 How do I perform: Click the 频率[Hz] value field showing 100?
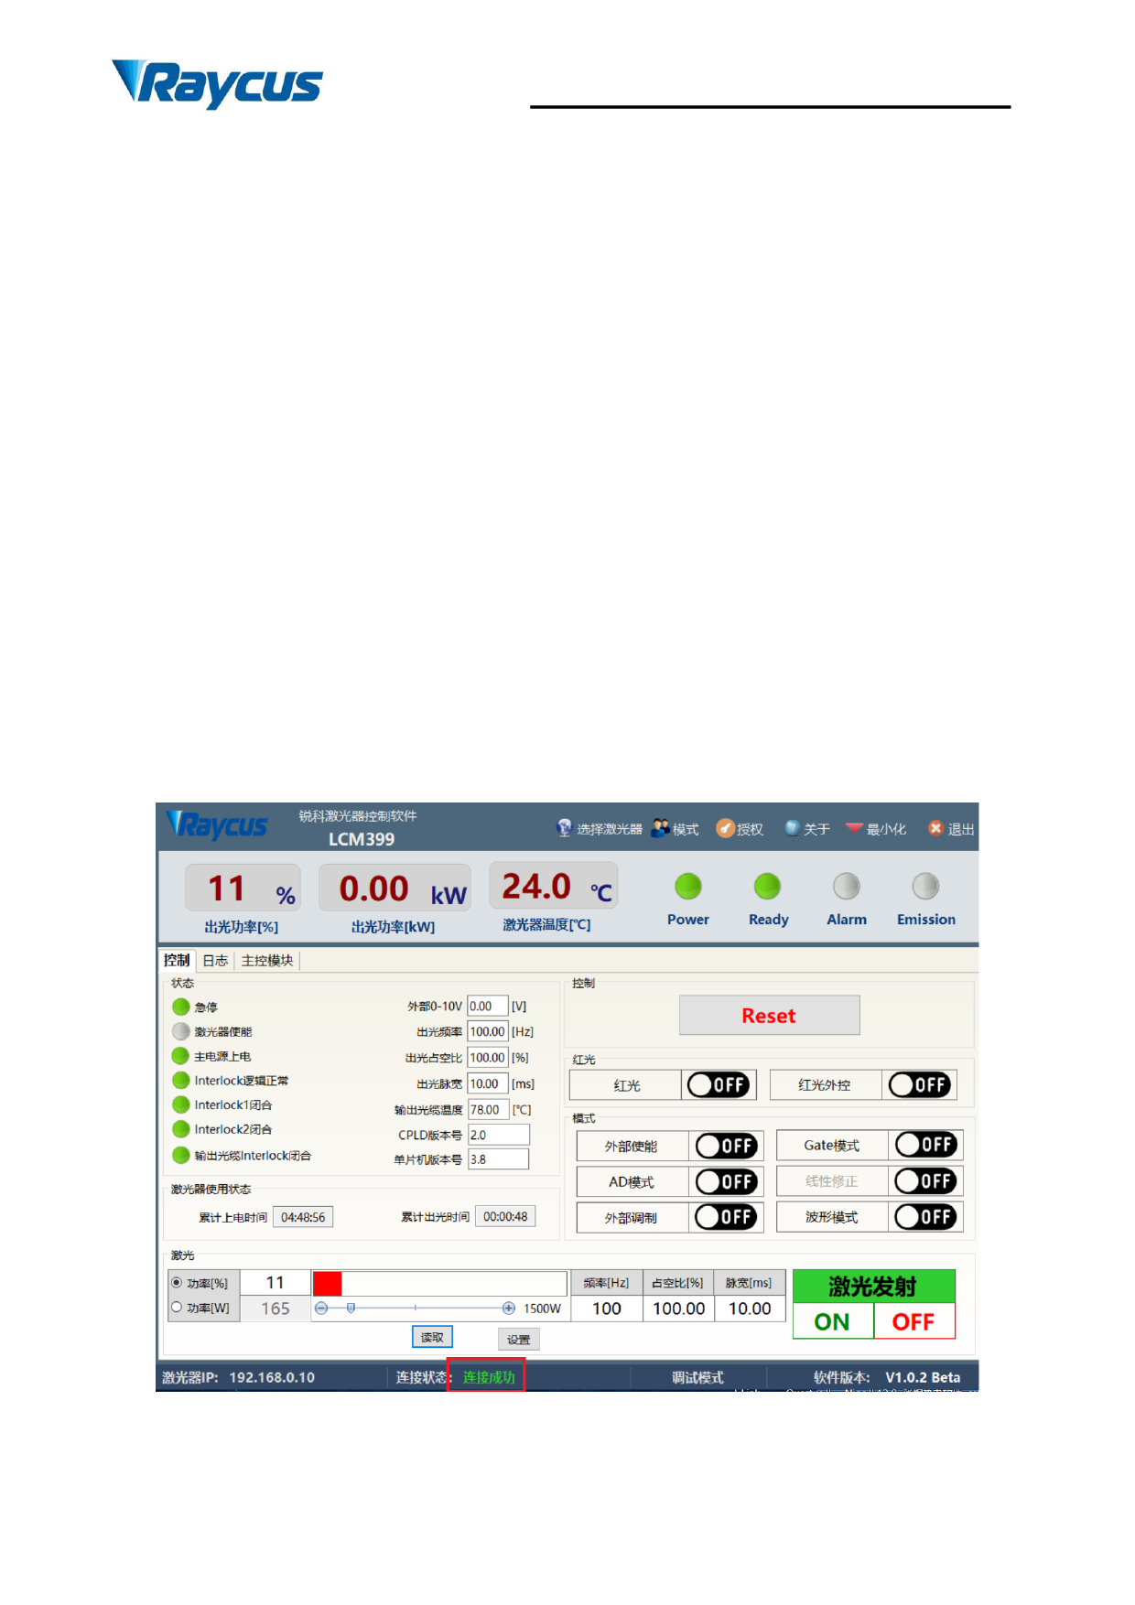coord(606,1309)
